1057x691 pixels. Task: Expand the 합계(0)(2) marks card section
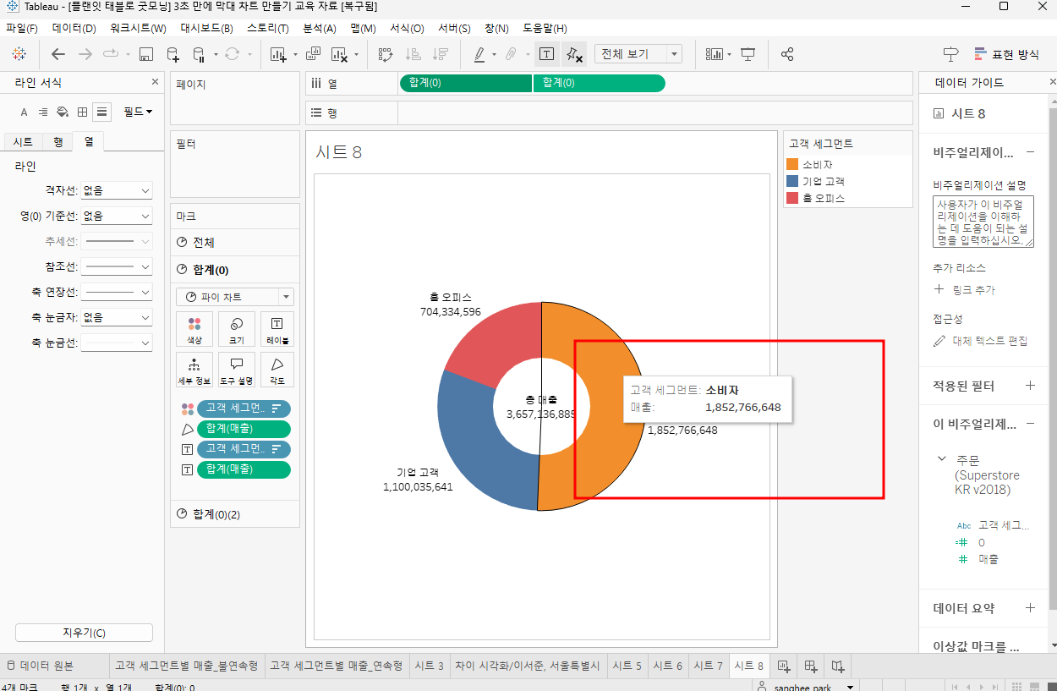pos(235,514)
